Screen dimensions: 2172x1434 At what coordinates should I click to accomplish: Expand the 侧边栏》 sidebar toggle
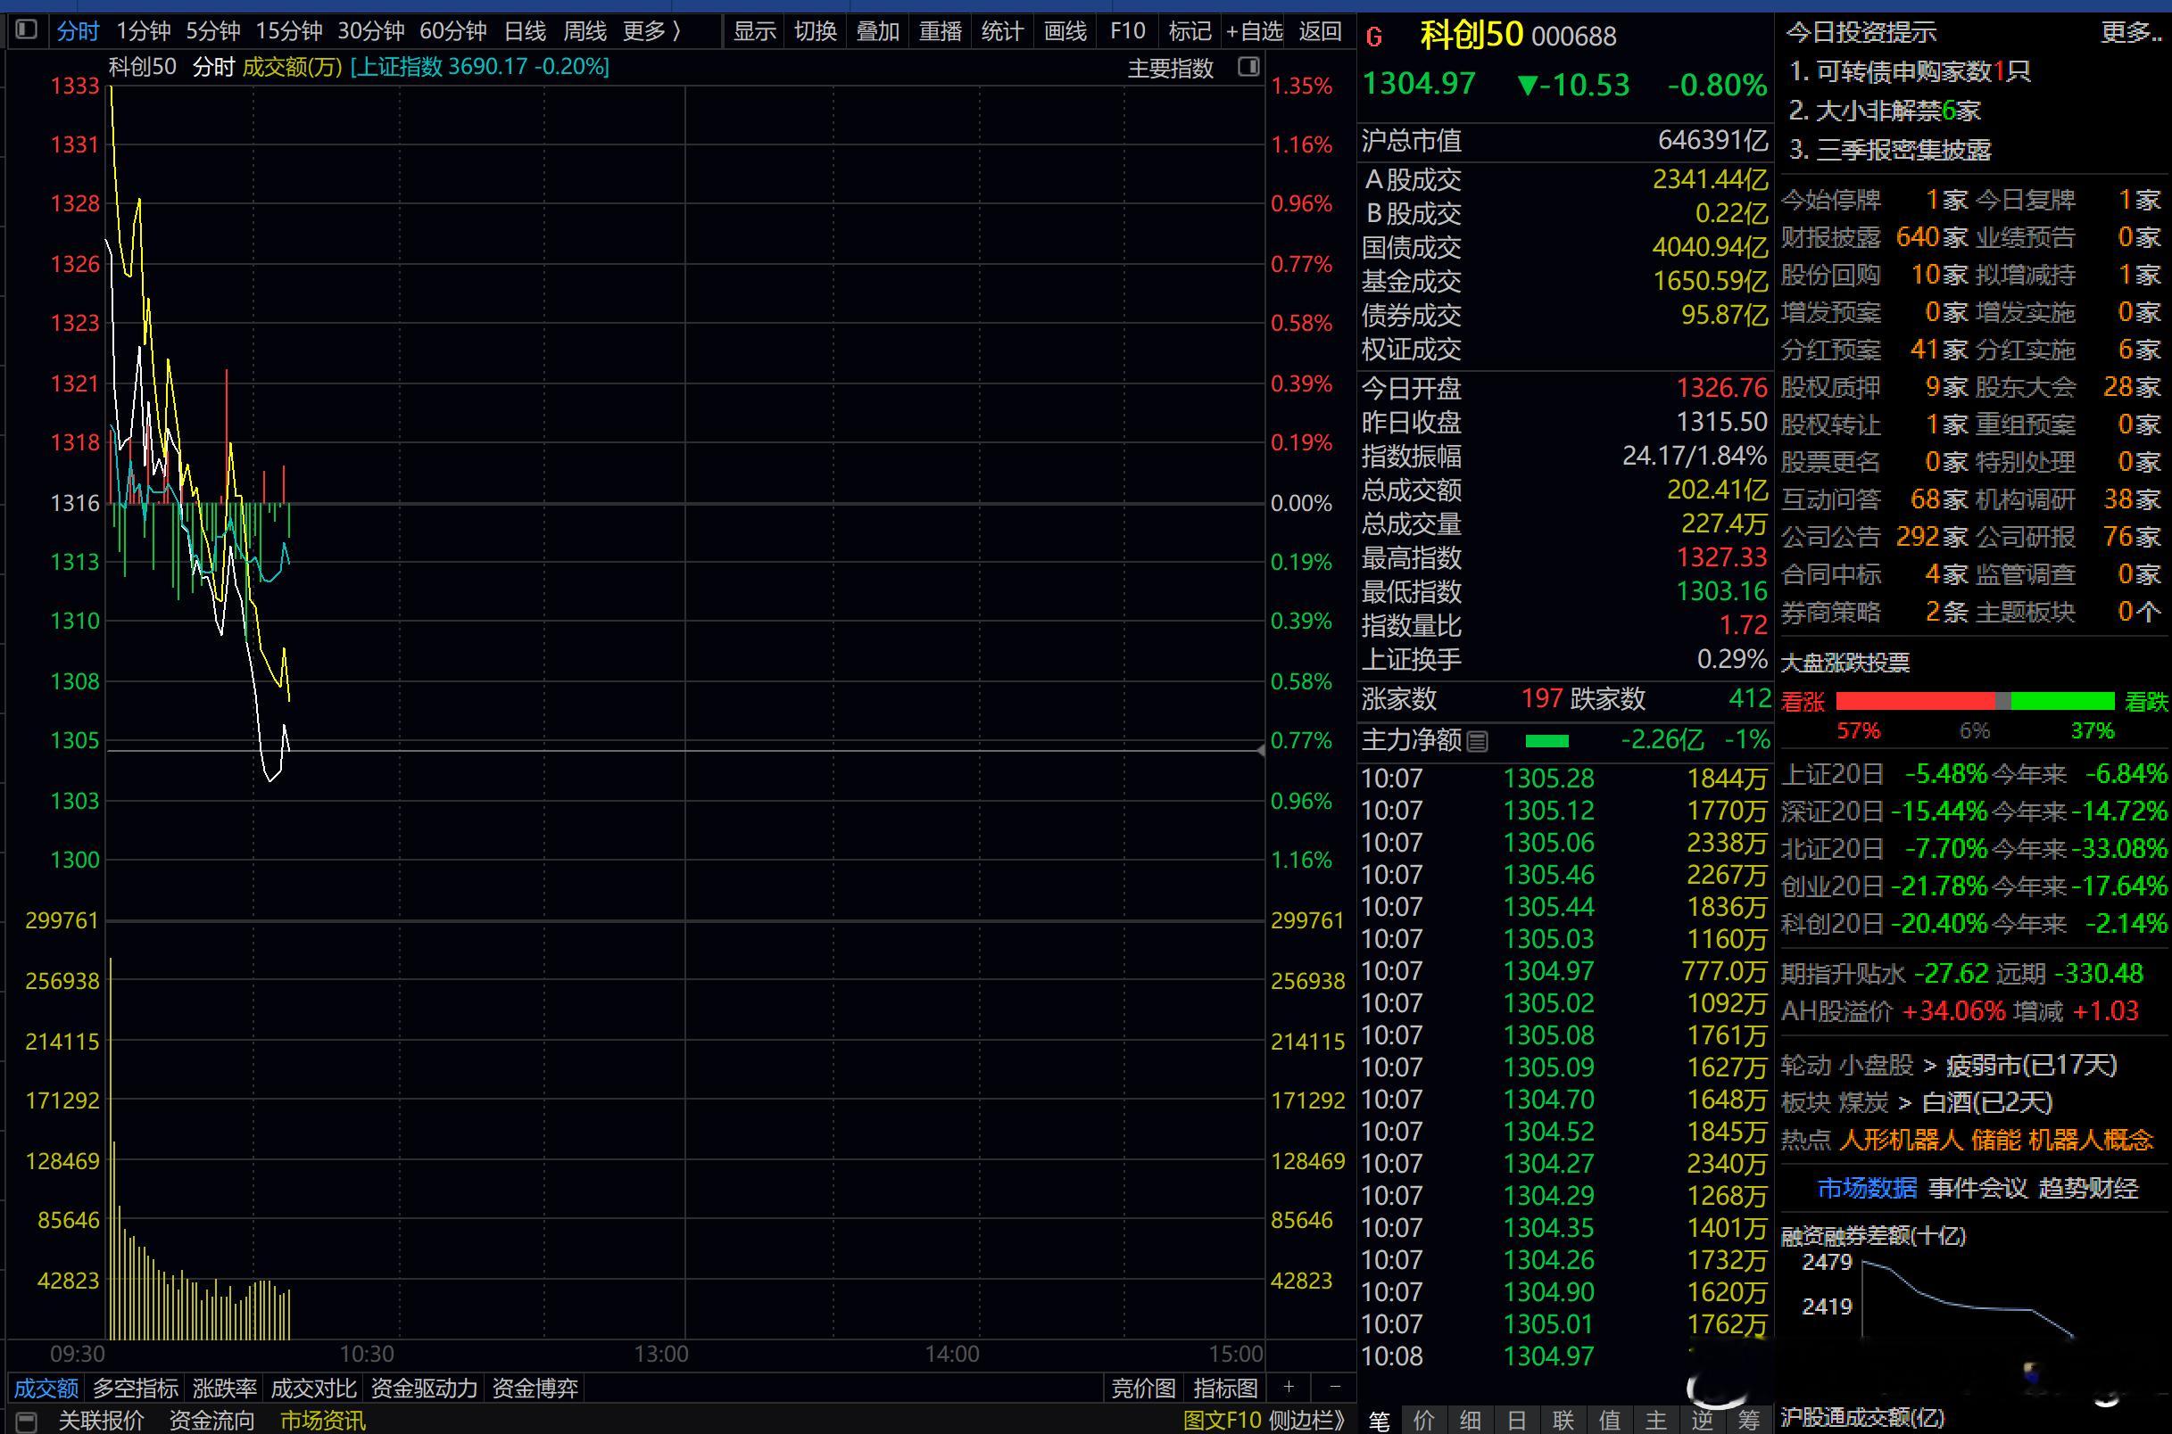[1307, 1421]
